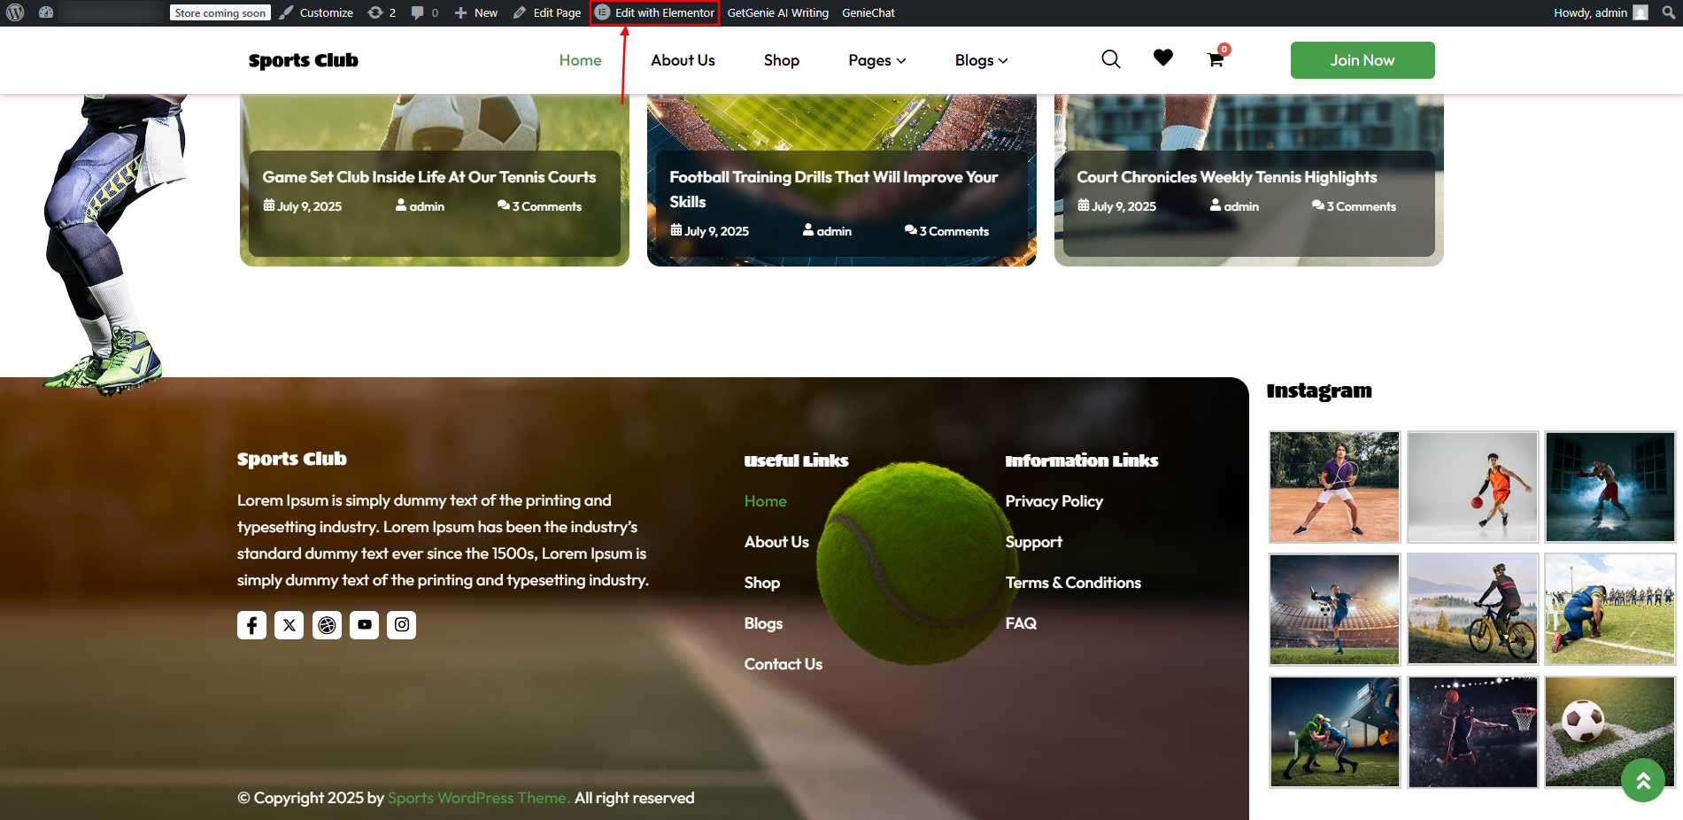
Task: Open the mountain cyclist thumbnail
Action: click(x=1472, y=609)
